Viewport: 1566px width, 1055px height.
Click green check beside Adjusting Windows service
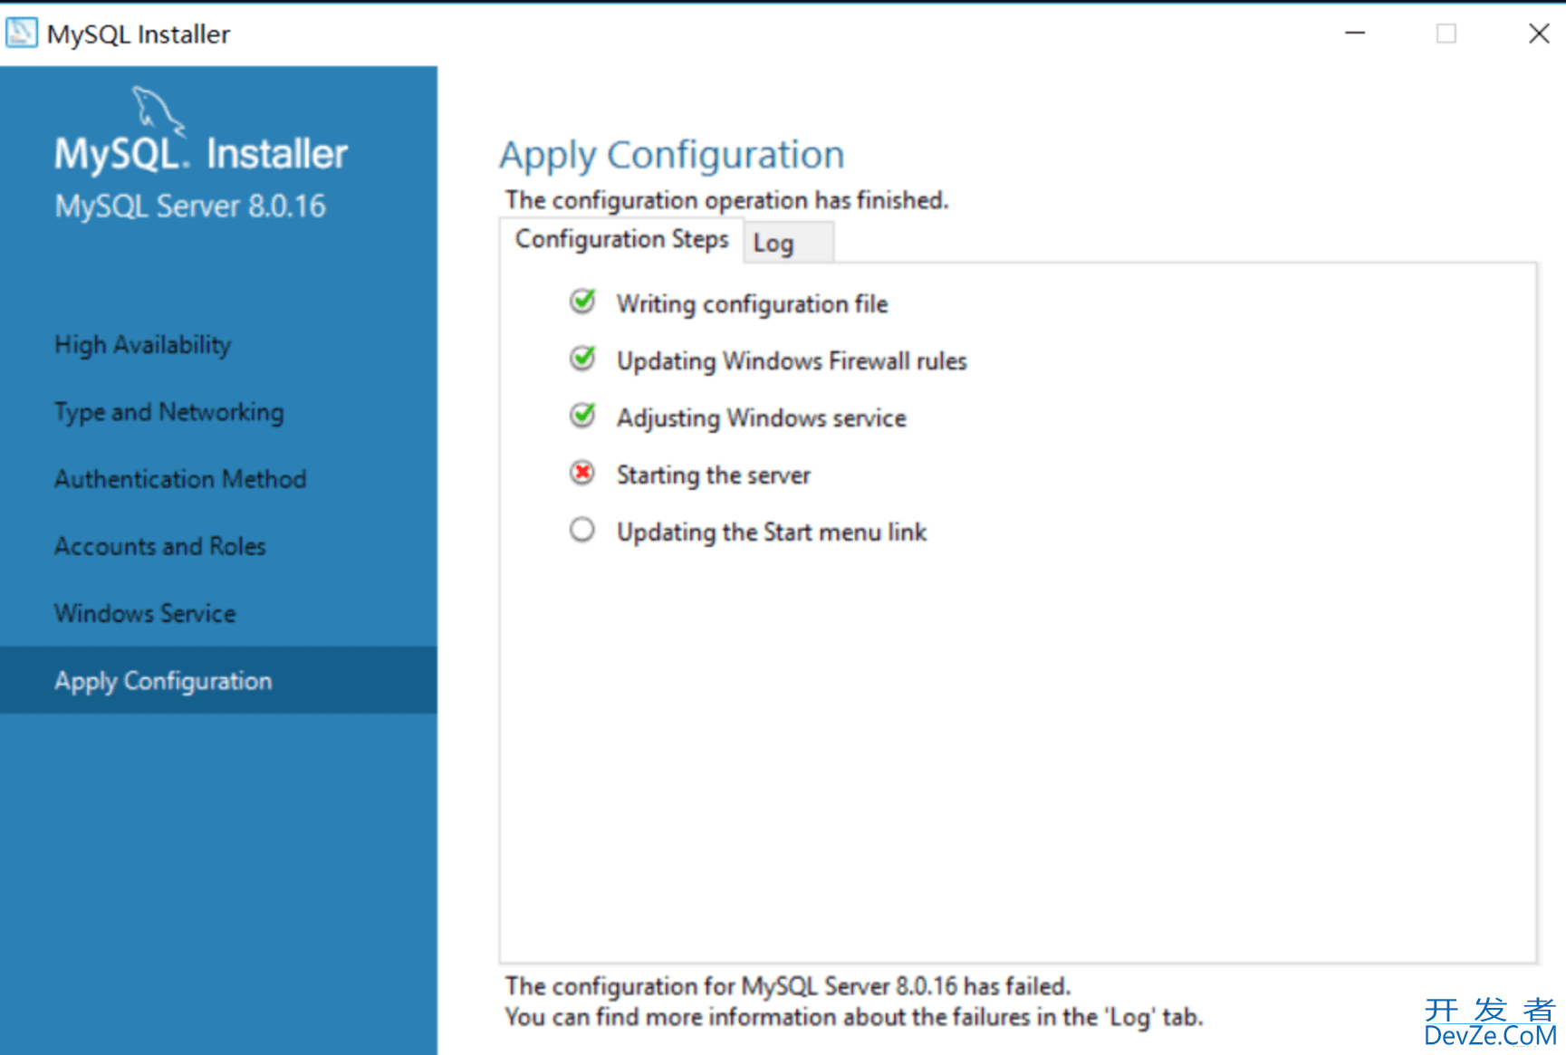(x=582, y=416)
